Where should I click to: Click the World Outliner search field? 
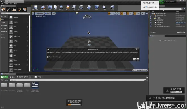point(171,9)
